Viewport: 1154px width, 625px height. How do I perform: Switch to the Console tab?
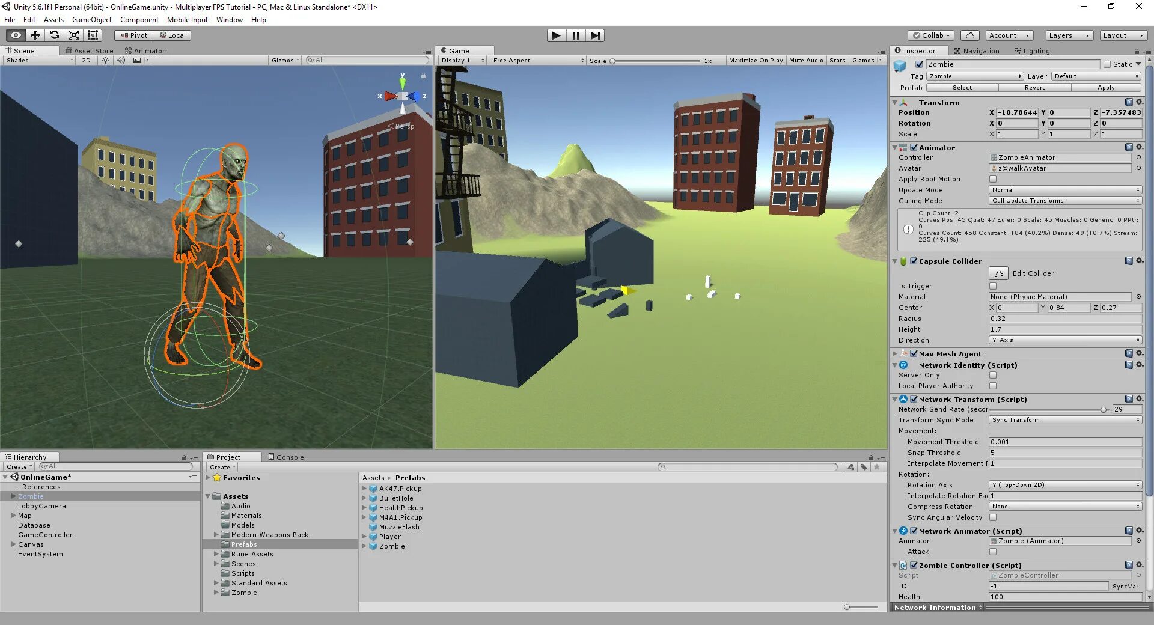coord(286,457)
